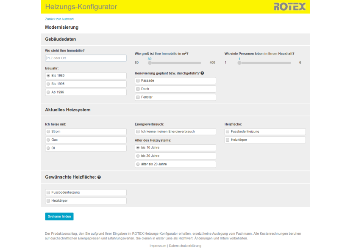The width and height of the screenshot is (356, 250).
Task: Click the property size slider handle
Action: pos(150,63)
